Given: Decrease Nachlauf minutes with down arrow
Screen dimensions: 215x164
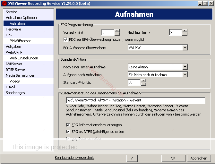Looking at the screenshot, I should point(185,34).
